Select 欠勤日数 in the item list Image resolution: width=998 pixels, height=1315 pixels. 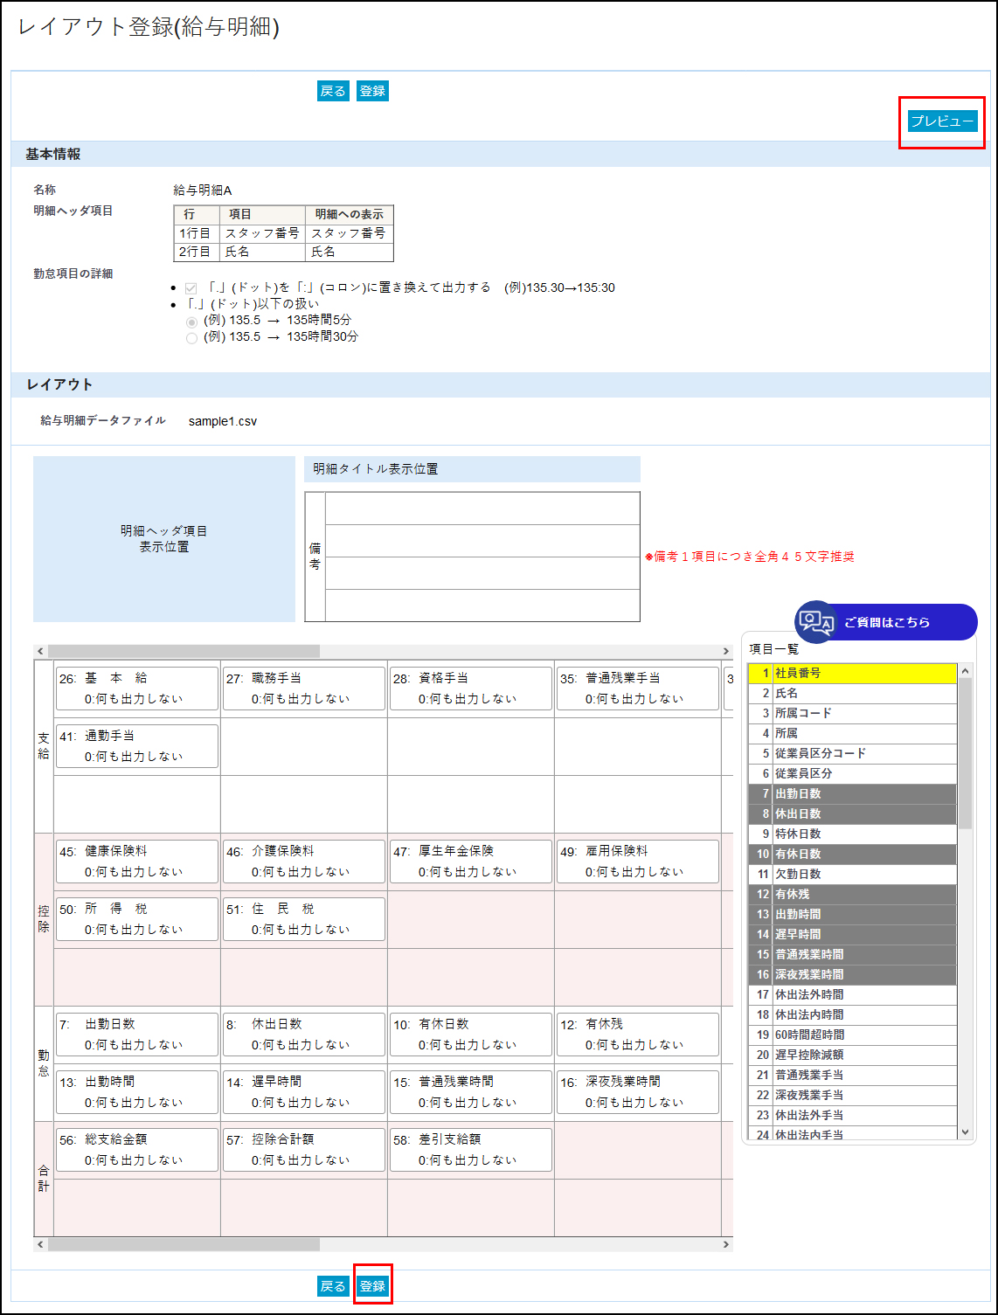click(852, 874)
